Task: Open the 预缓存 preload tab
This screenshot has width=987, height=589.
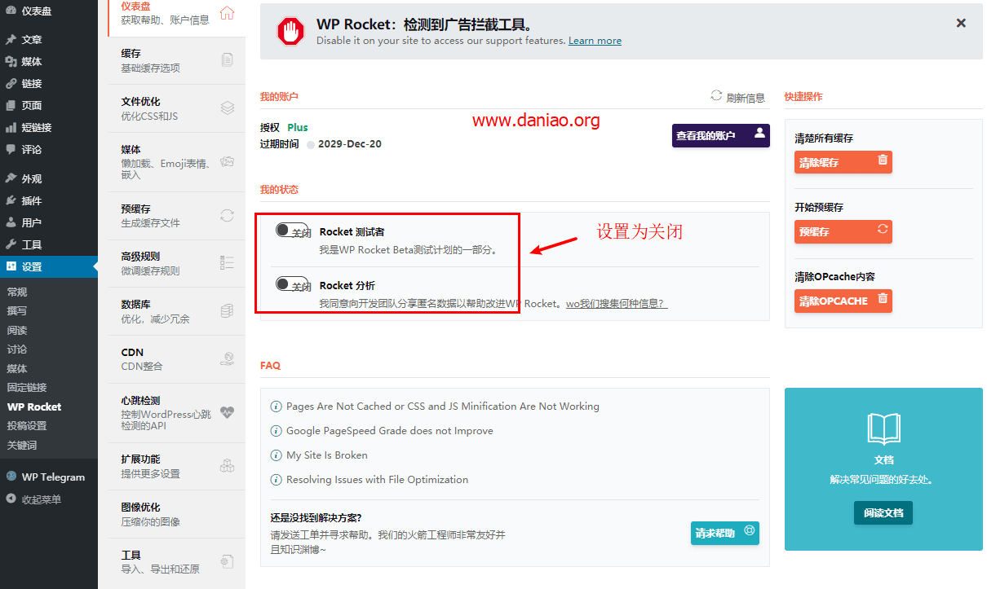Action: coord(176,216)
